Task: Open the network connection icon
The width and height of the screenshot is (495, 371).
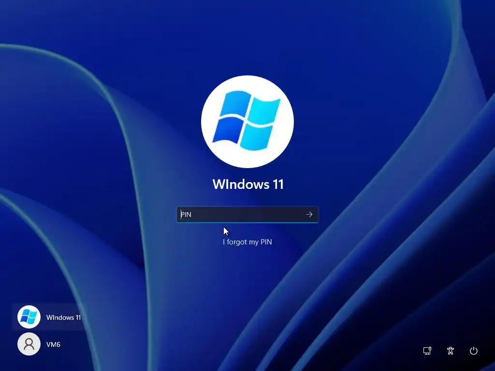Action: pyautogui.click(x=427, y=351)
